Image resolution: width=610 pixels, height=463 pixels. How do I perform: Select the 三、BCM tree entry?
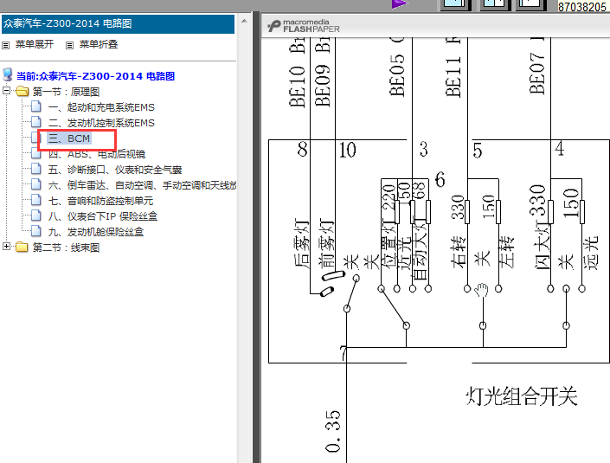click(x=69, y=138)
